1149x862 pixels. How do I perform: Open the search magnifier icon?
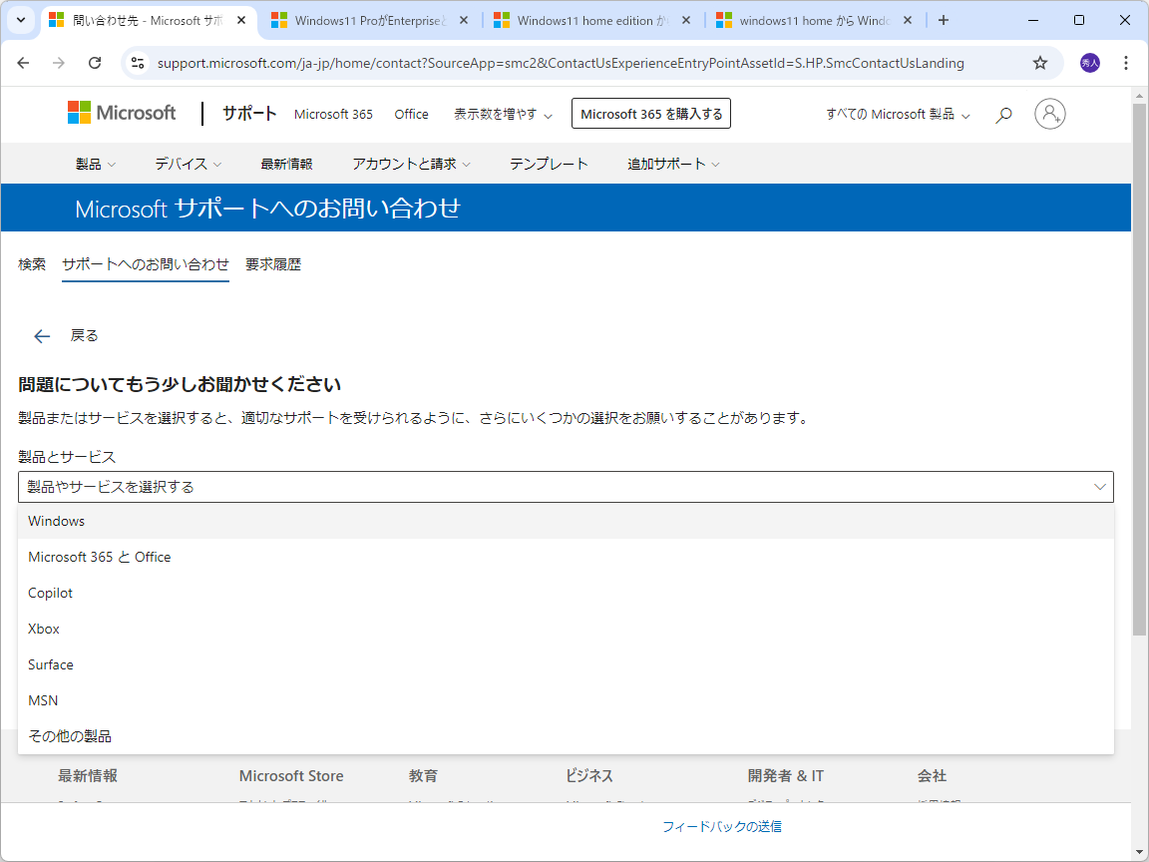click(x=1003, y=114)
